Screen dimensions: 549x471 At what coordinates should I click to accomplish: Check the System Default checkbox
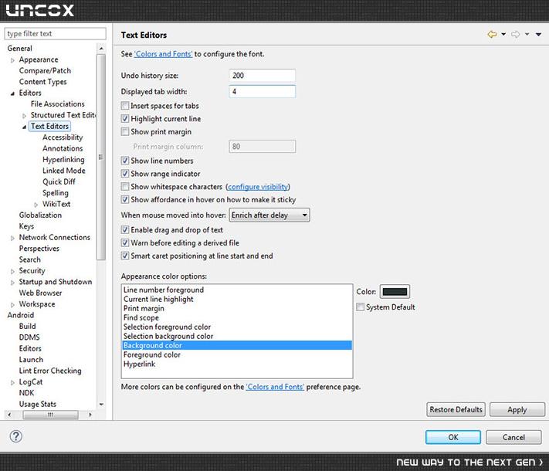pyautogui.click(x=360, y=307)
